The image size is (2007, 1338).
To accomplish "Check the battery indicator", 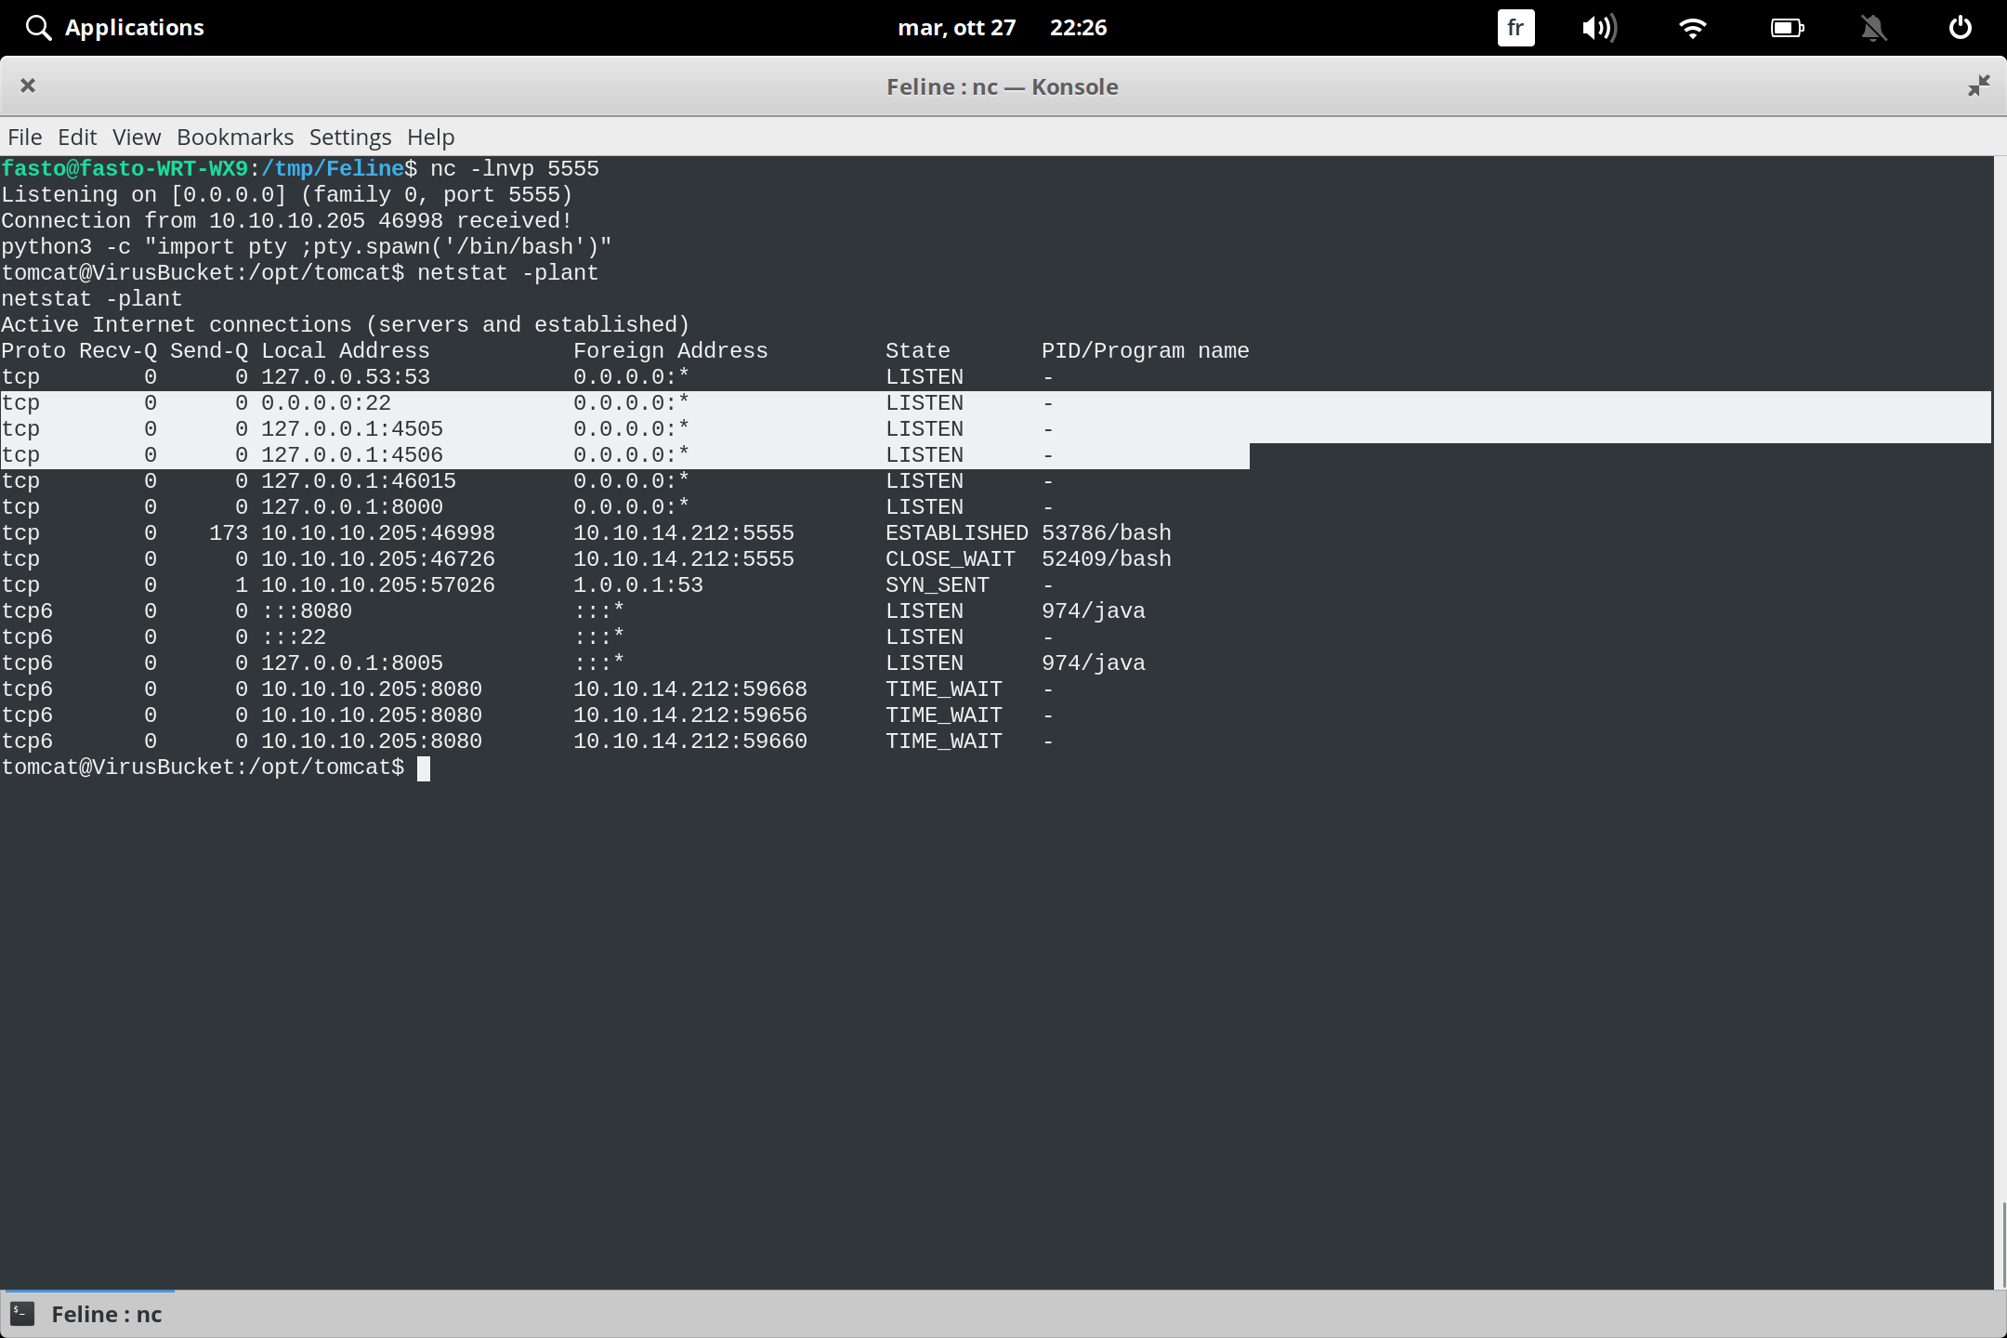I will [x=1786, y=27].
